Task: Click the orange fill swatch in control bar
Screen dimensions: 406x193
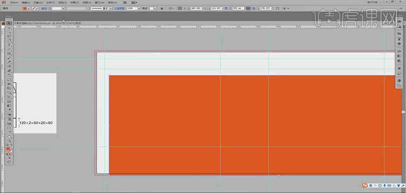Action: (x=25, y=8)
